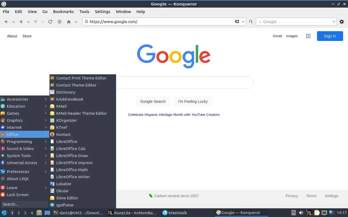Click the volume tray icon
The width and height of the screenshot is (348, 217).
pyautogui.click(x=301, y=213)
